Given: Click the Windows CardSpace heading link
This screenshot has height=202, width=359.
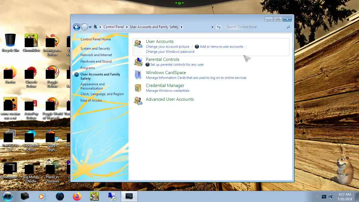Looking at the screenshot, I should (166, 73).
